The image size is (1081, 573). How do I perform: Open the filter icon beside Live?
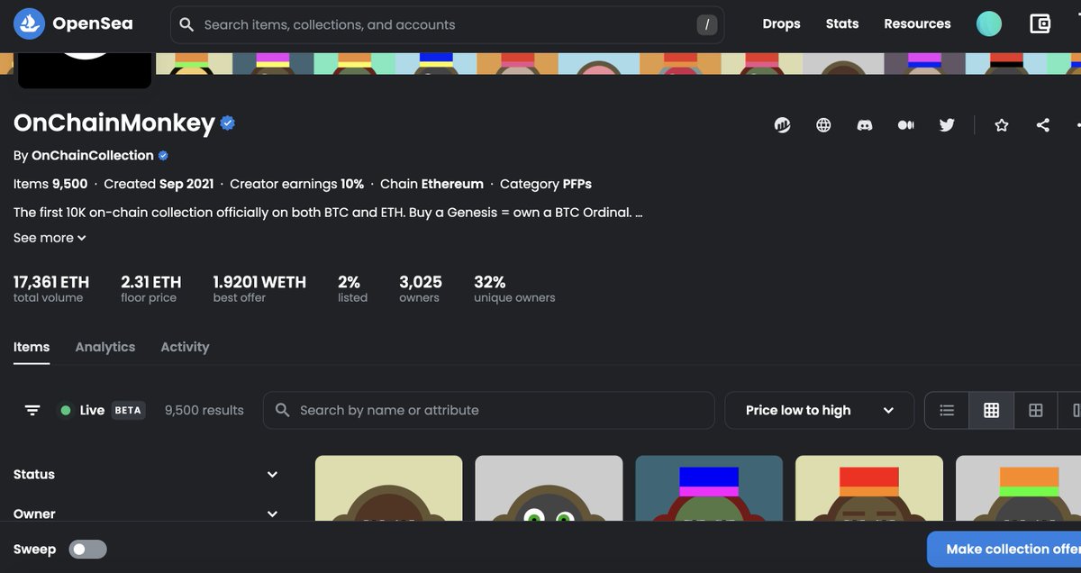[x=32, y=410]
